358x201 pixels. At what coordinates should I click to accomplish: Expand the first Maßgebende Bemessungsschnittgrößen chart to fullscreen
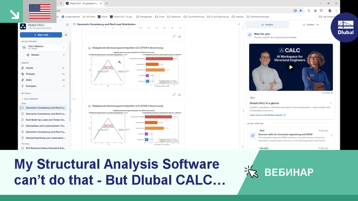point(174,94)
